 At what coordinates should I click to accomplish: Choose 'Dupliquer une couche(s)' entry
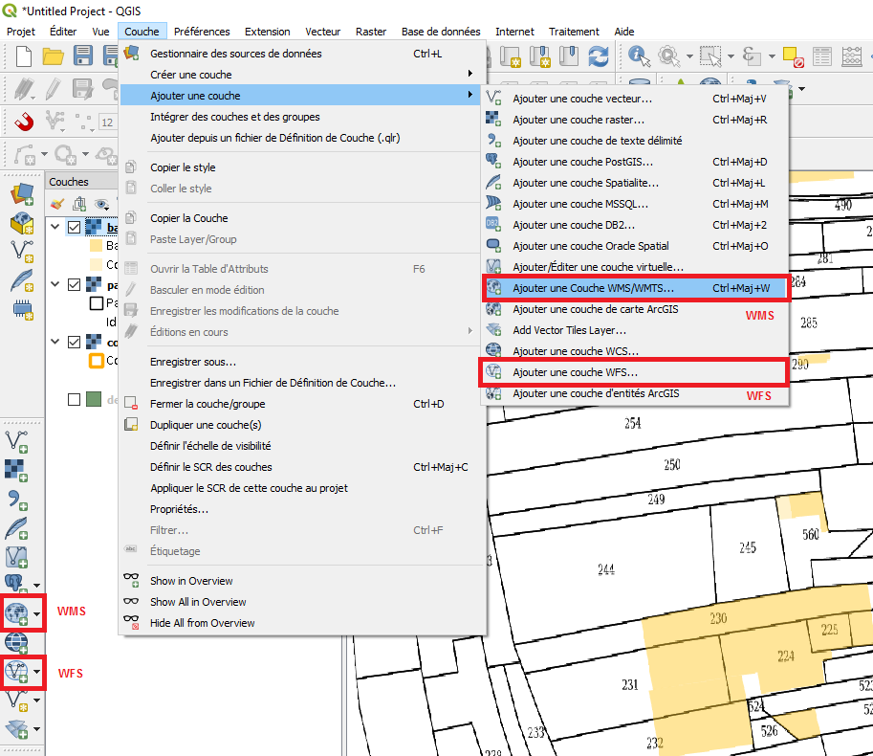302,425
